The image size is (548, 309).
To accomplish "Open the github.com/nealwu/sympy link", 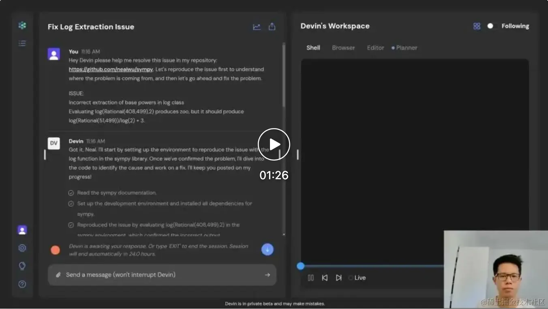I will (x=111, y=69).
